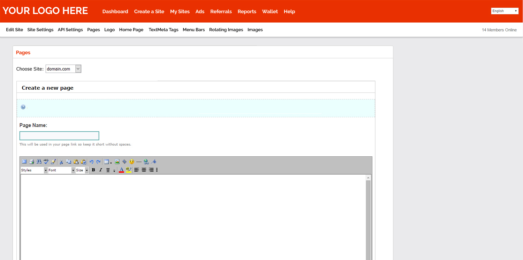Click the Paste from Word icon
523x260 pixels.
coord(83,162)
